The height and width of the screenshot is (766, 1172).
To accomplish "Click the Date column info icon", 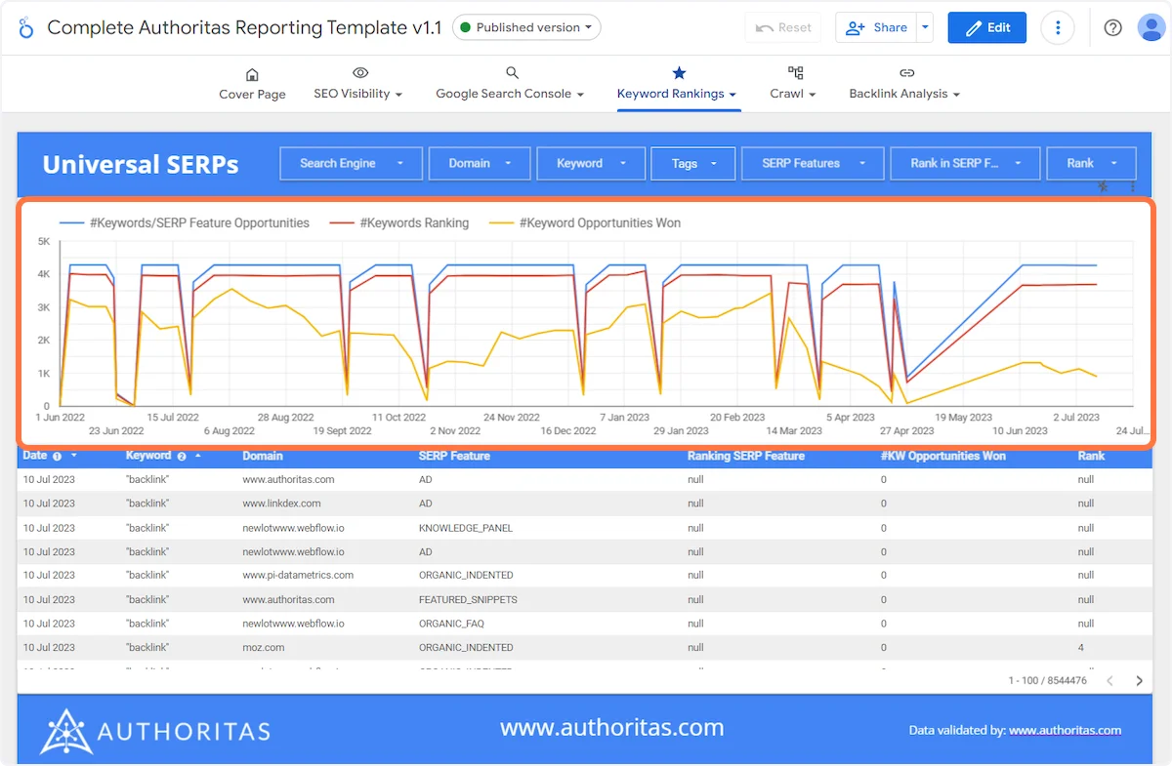I will [57, 457].
